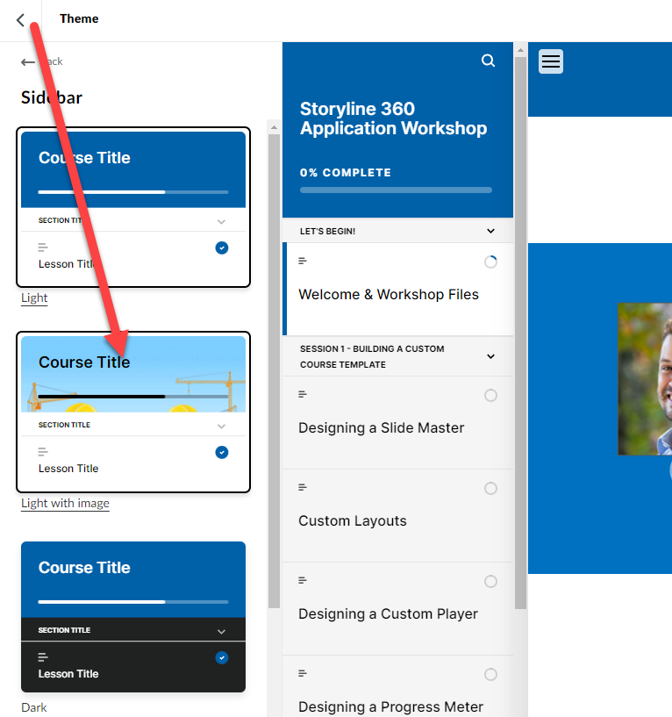Click Lesson Title in the Light with image card
The width and height of the screenshot is (672, 717).
[68, 469]
